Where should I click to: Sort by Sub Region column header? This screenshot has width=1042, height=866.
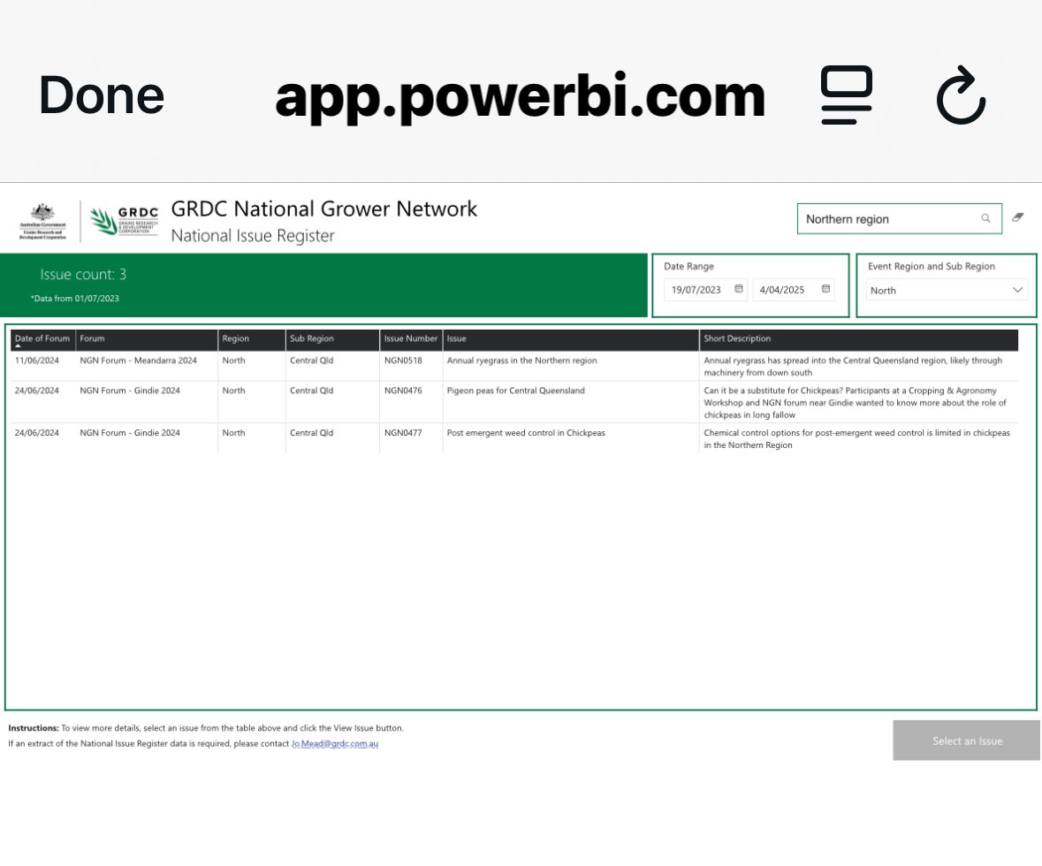[x=332, y=339]
